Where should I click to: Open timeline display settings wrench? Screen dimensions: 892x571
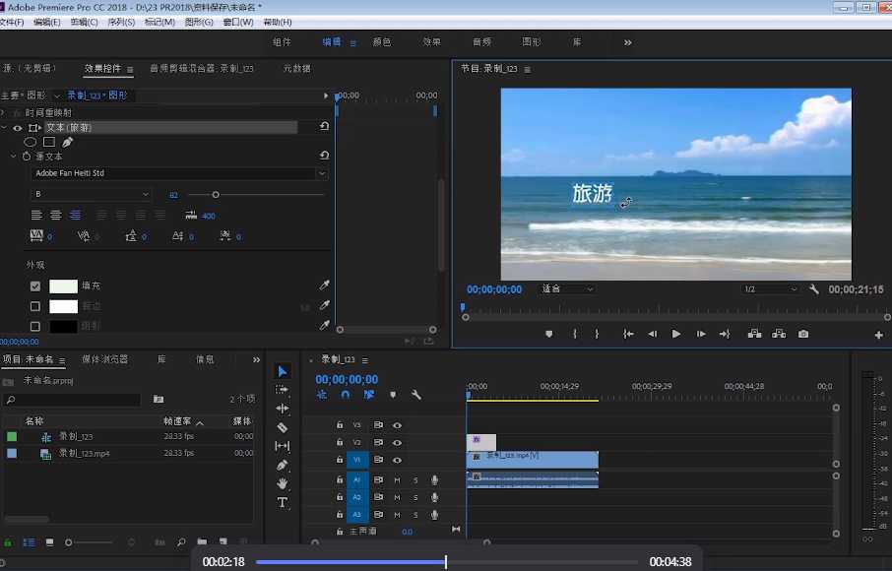[416, 395]
